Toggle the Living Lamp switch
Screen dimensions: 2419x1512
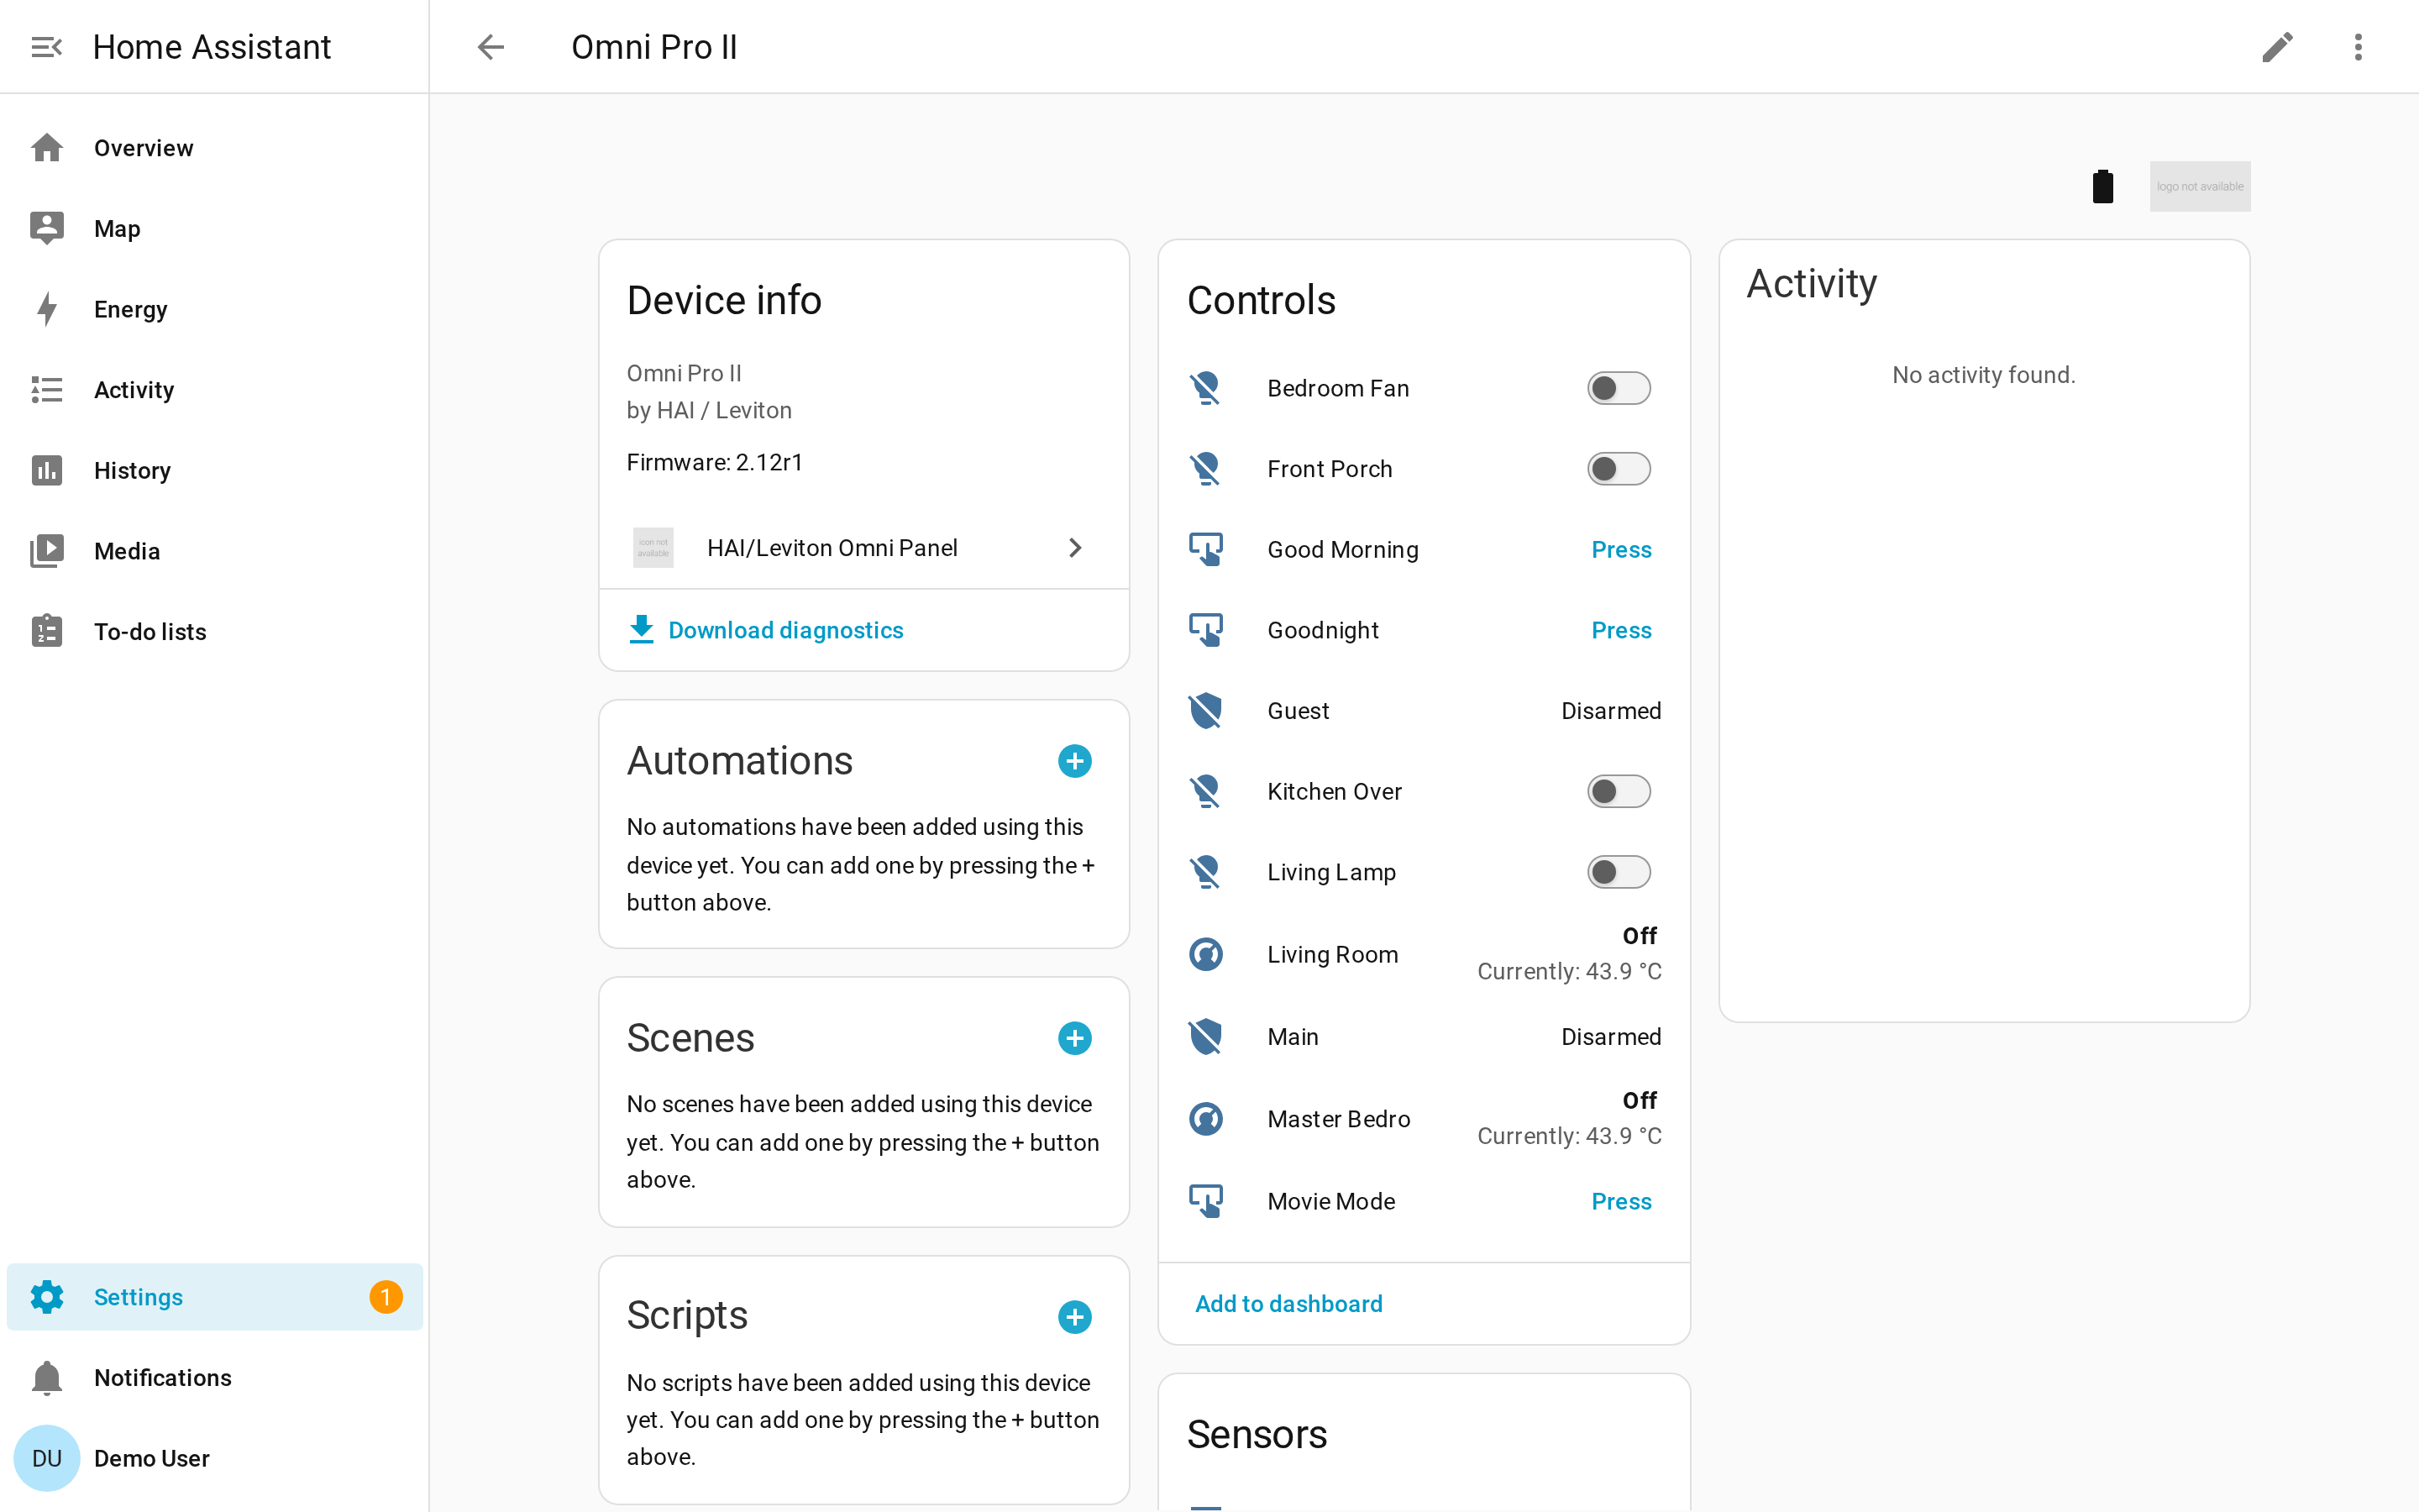point(1619,872)
